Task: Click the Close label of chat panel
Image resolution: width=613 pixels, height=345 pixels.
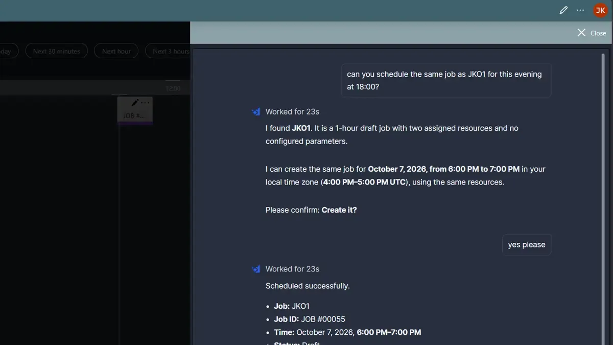Action: [598, 33]
